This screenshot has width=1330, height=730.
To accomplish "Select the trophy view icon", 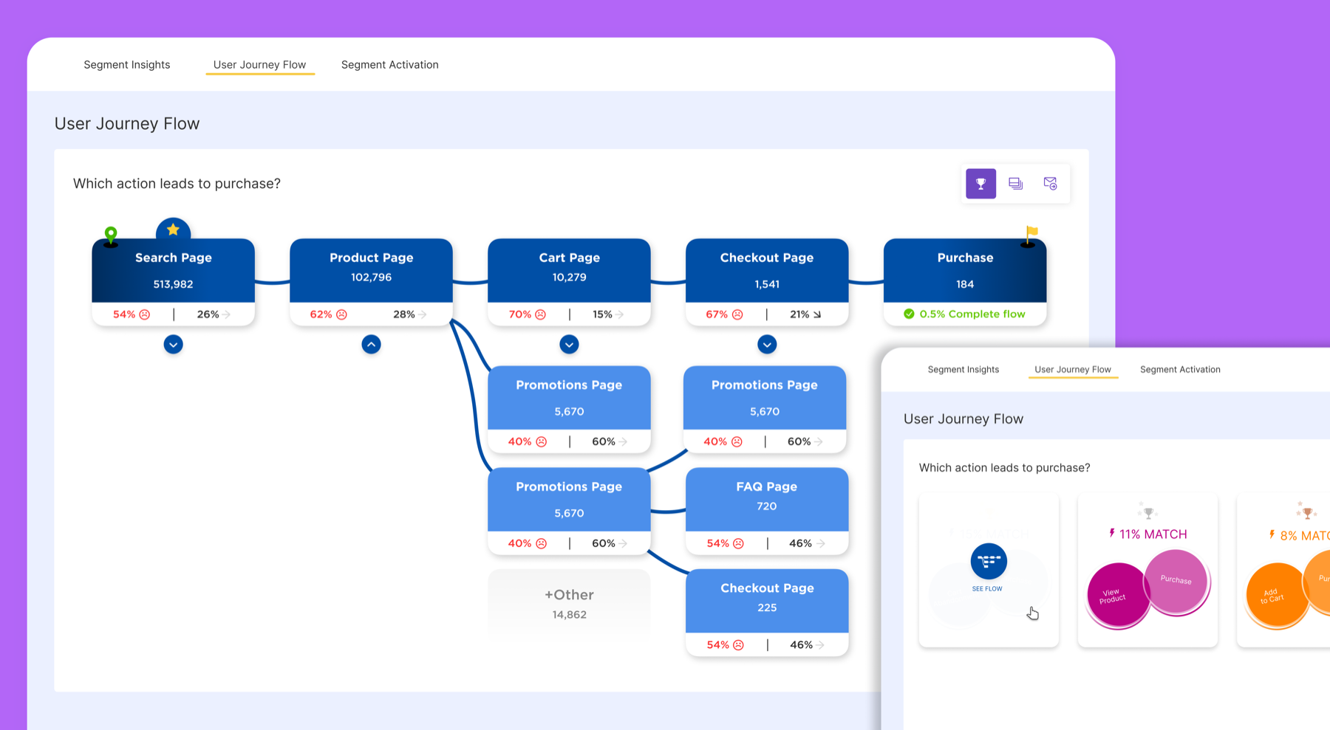I will tap(981, 184).
